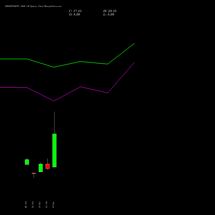Select the red candlestick body for 14 Oct
The height and width of the screenshot is (215, 215).
(x=48, y=166)
